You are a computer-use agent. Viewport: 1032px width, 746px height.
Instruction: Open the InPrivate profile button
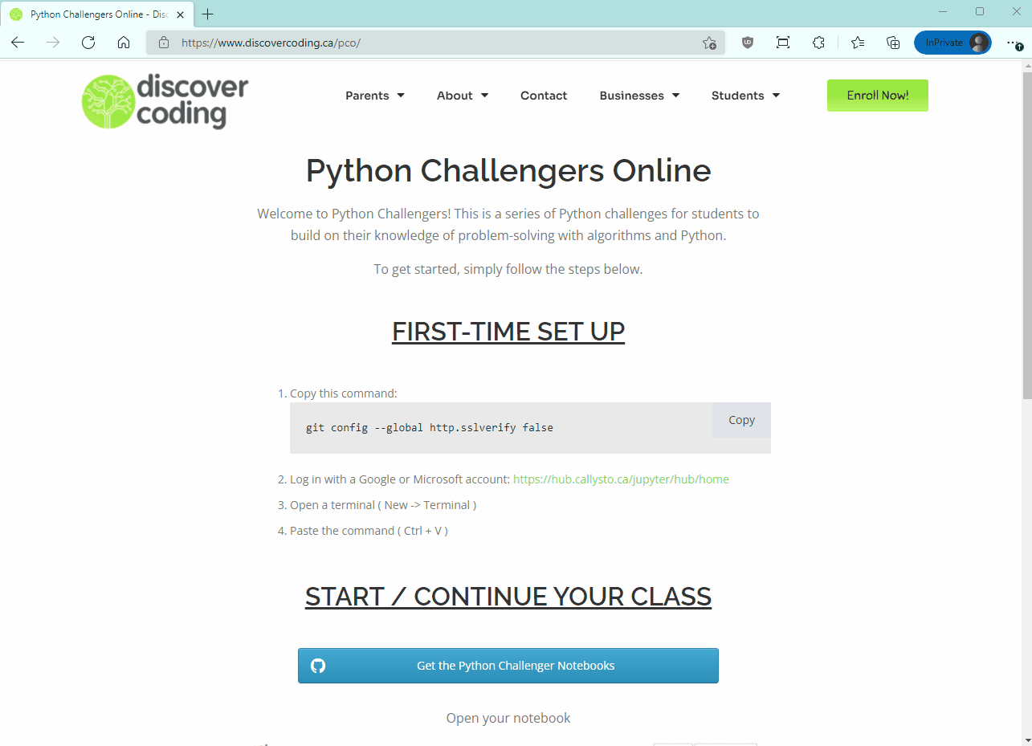point(952,43)
